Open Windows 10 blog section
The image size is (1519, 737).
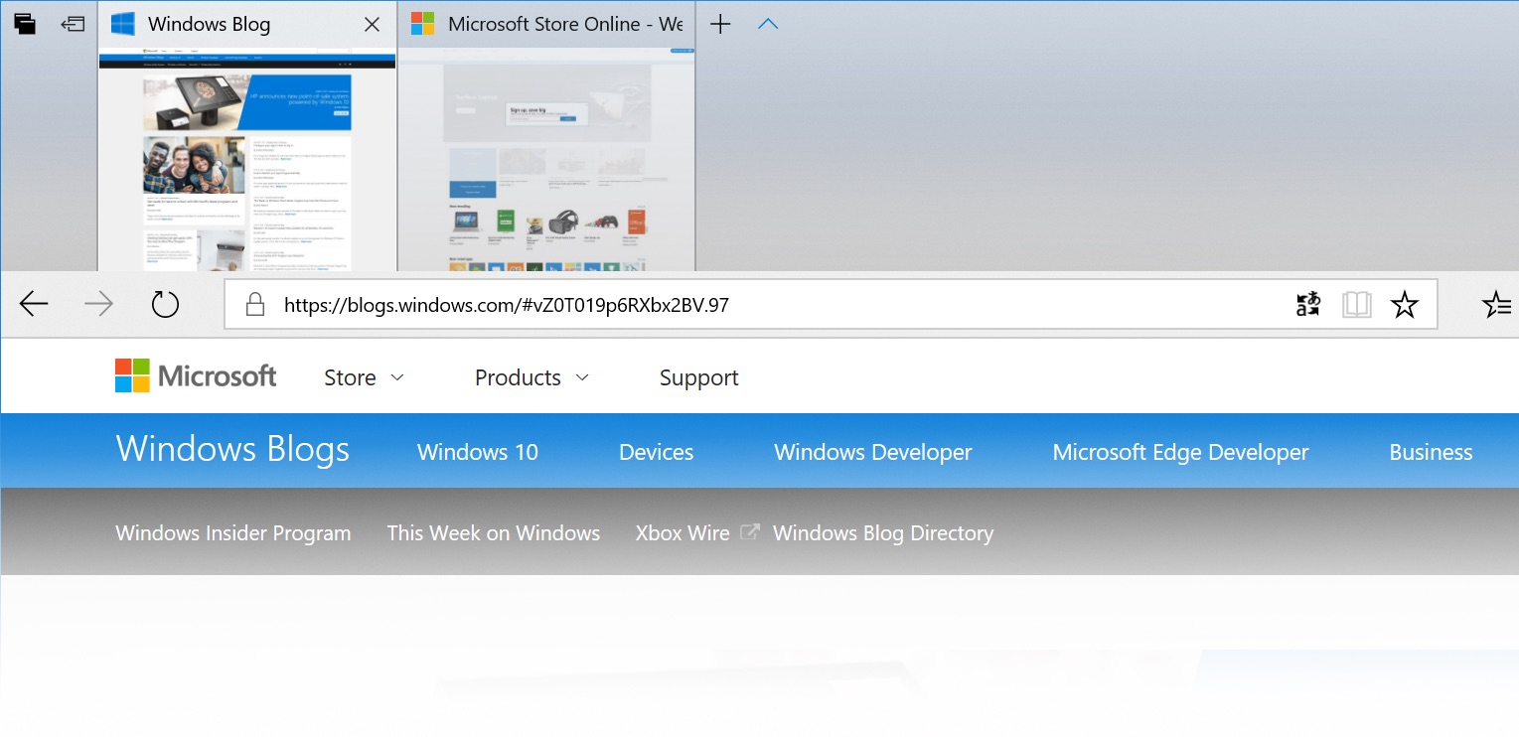pos(478,452)
